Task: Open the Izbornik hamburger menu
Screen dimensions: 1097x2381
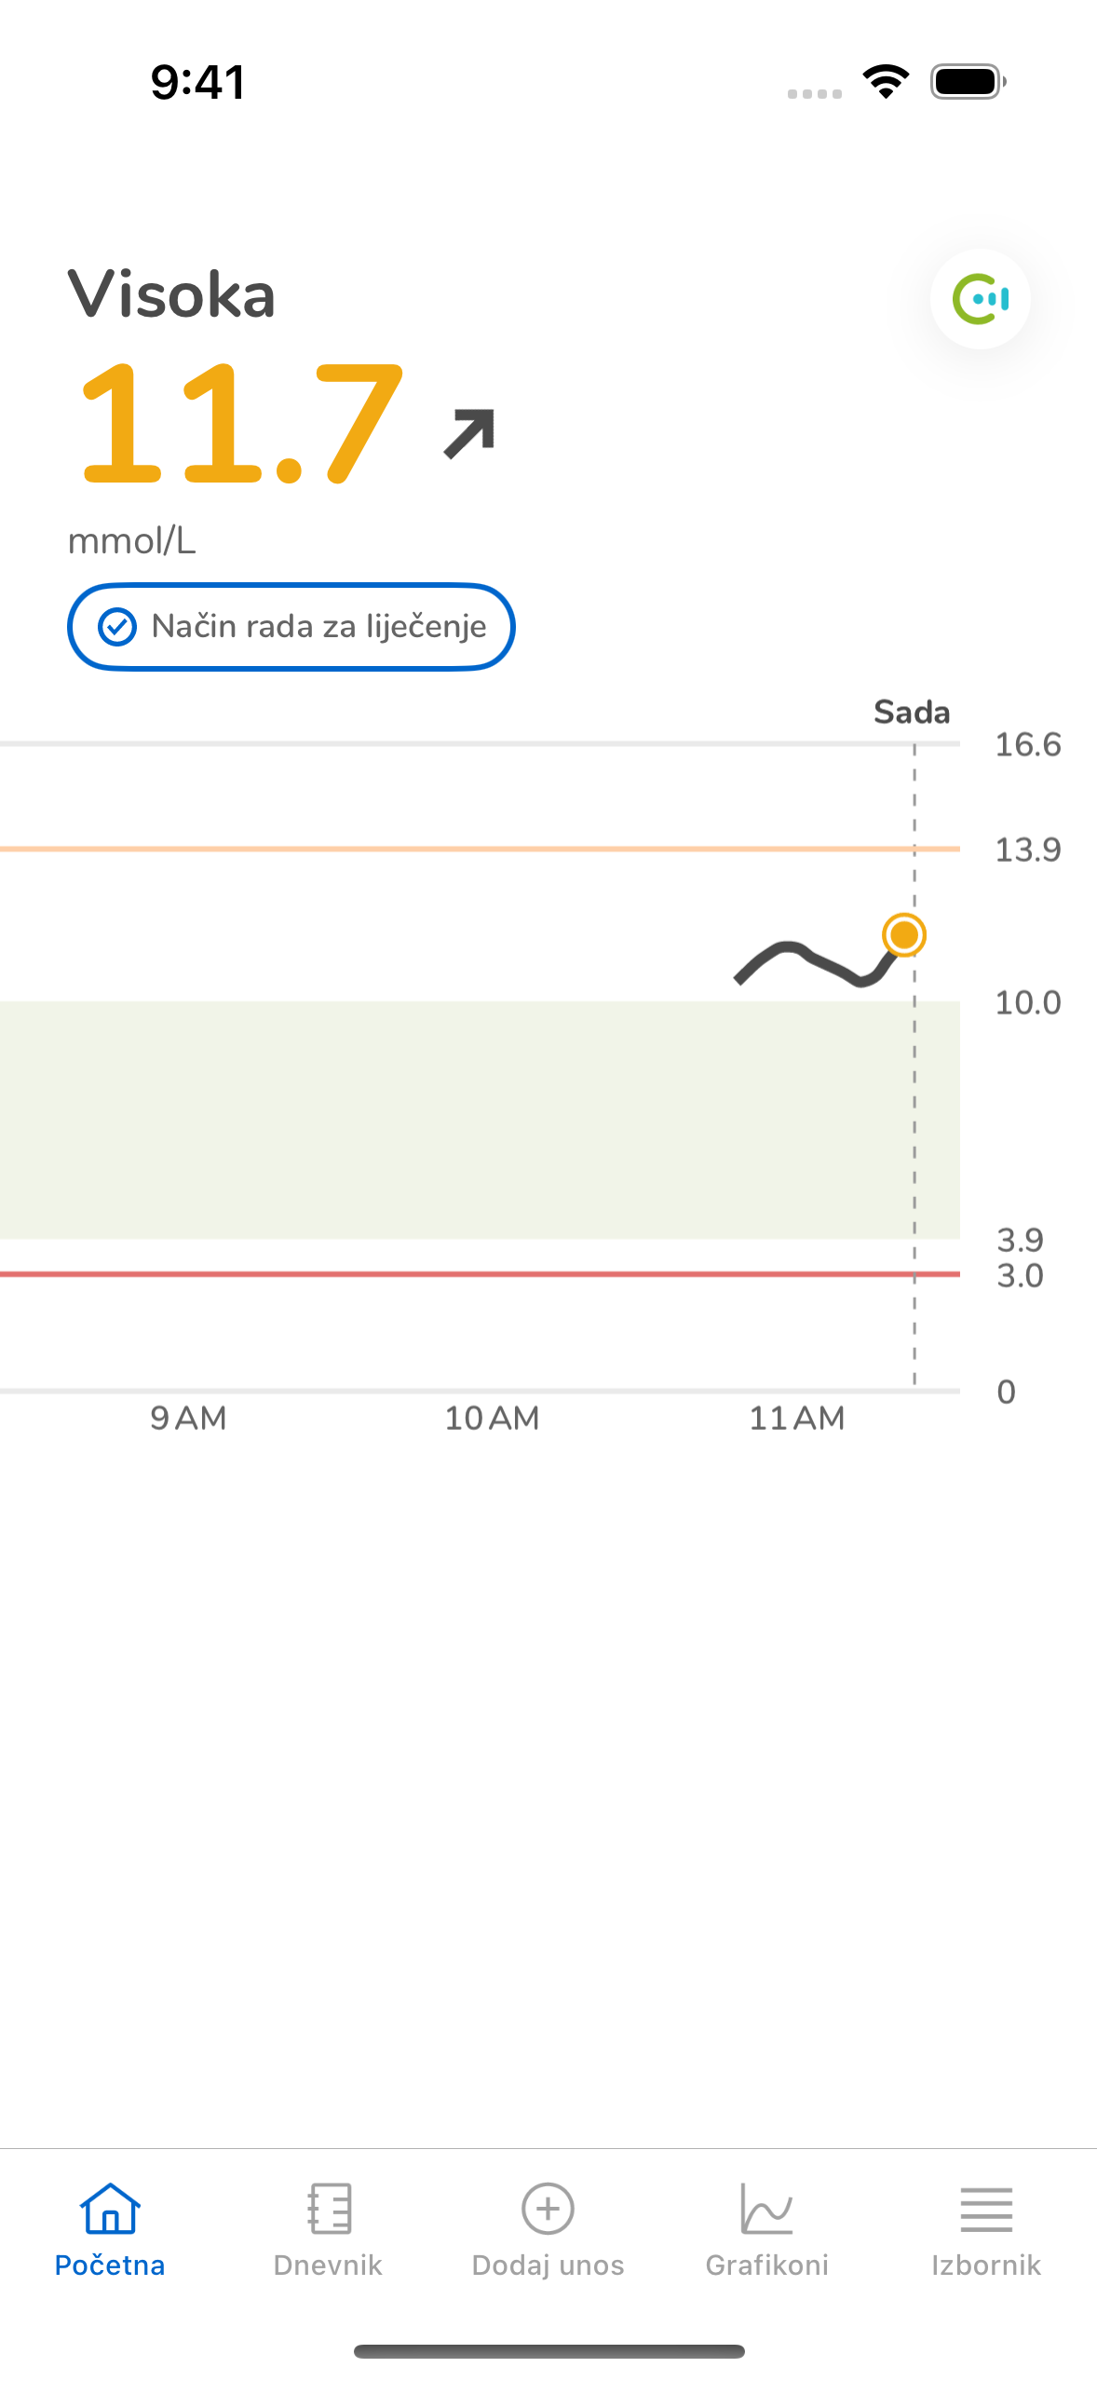Action: tap(985, 2229)
